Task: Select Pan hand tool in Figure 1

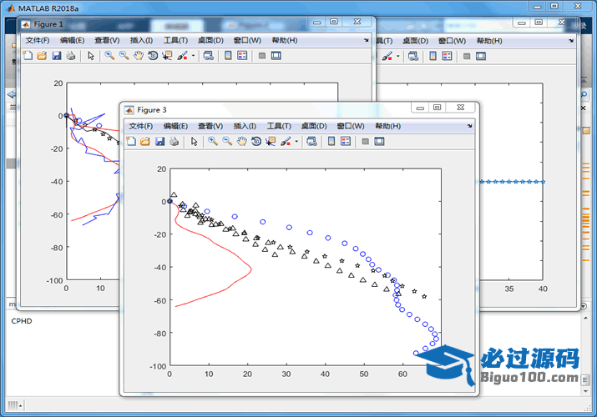Action: [139, 56]
